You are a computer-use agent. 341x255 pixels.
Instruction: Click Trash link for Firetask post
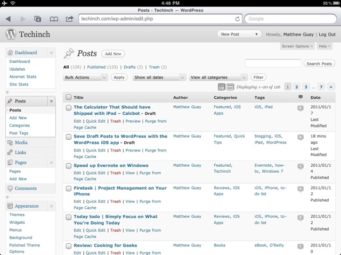[116, 201]
